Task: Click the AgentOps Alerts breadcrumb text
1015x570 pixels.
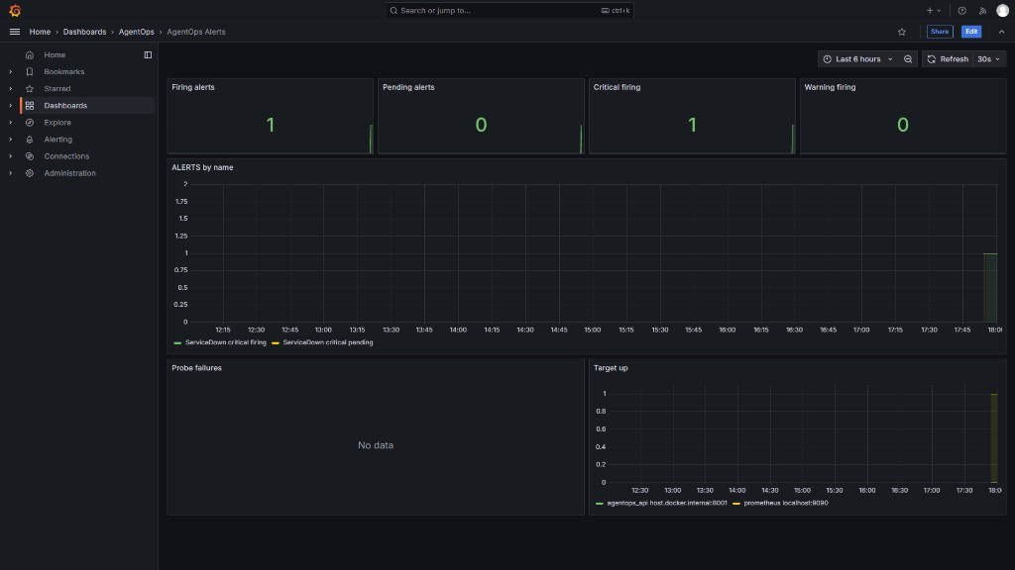Action: (196, 32)
